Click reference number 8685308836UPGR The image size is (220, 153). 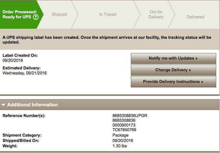pyautogui.click(x=130, y=116)
